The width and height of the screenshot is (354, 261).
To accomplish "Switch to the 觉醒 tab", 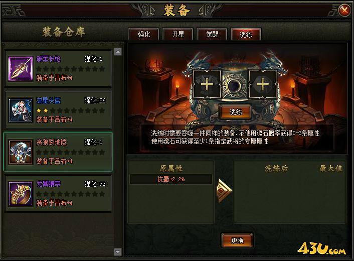I will [212, 34].
